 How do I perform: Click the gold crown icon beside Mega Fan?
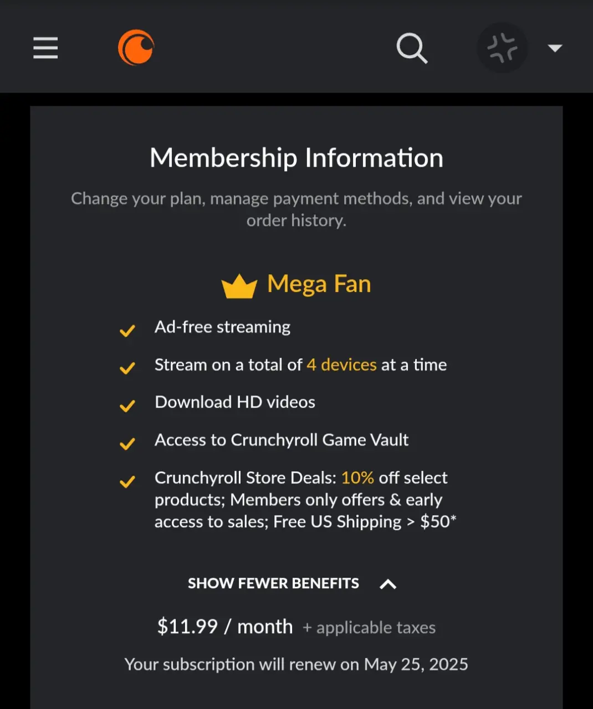point(239,286)
